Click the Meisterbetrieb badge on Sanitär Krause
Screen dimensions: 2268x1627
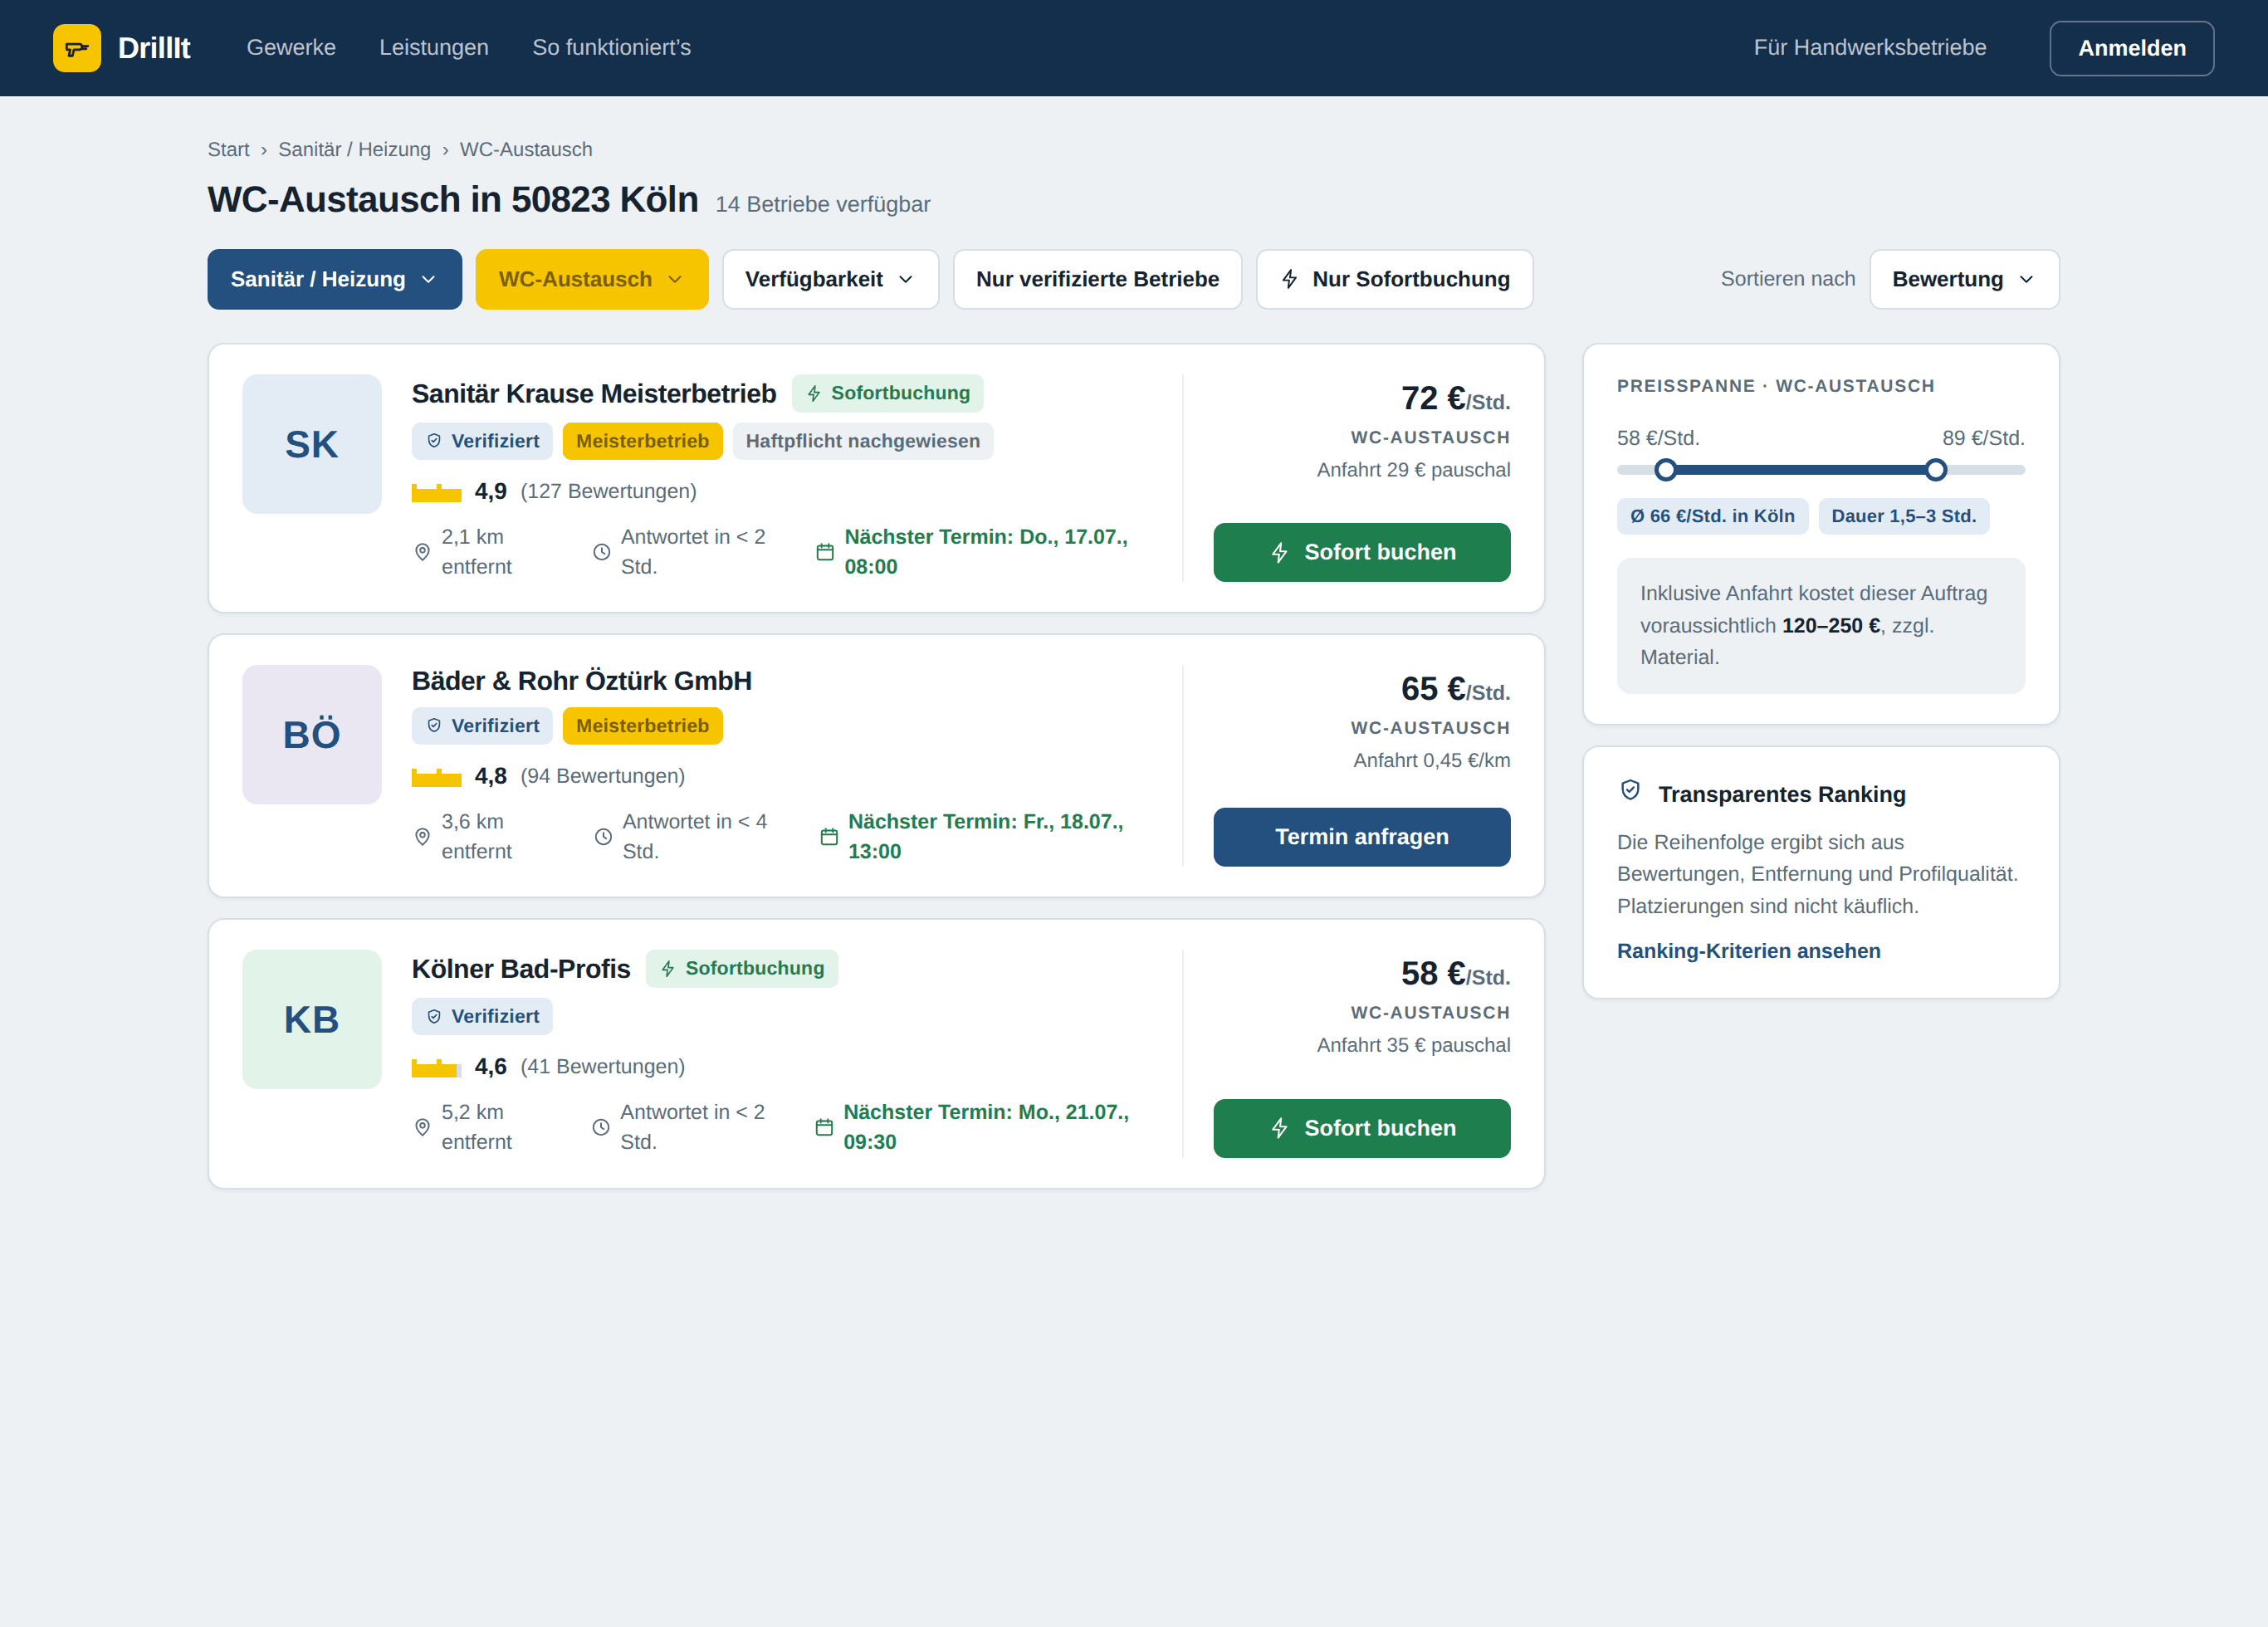pos(642,441)
